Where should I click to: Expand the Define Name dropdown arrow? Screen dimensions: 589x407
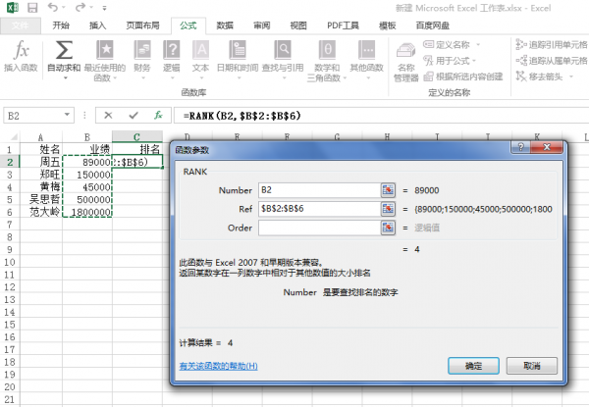[x=478, y=45]
